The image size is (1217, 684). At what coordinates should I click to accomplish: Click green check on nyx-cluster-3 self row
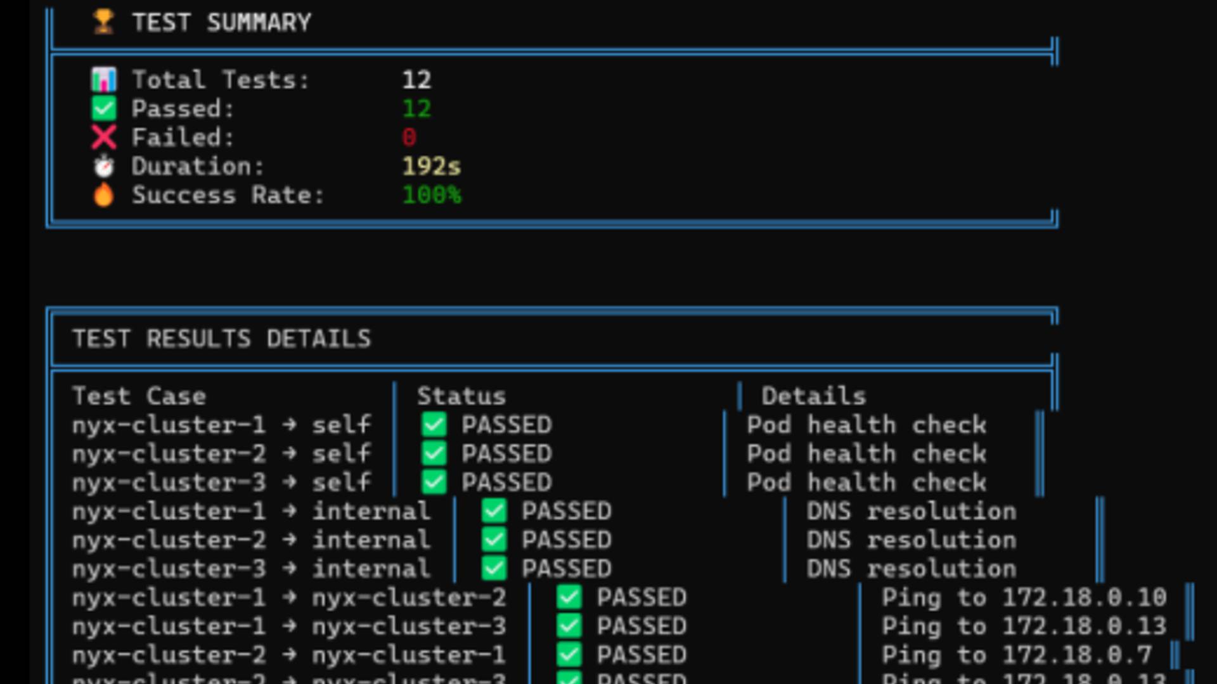pos(434,483)
